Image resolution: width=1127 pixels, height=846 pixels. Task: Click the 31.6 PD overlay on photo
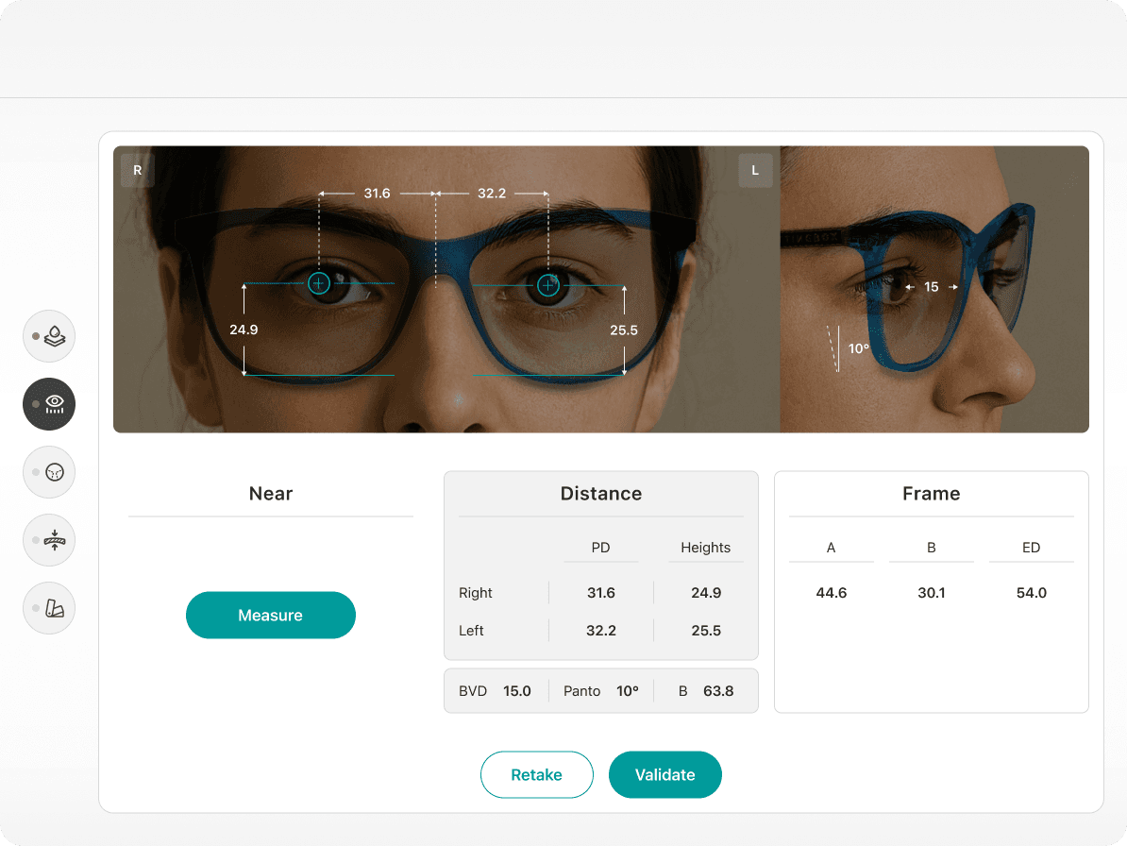[x=377, y=194]
